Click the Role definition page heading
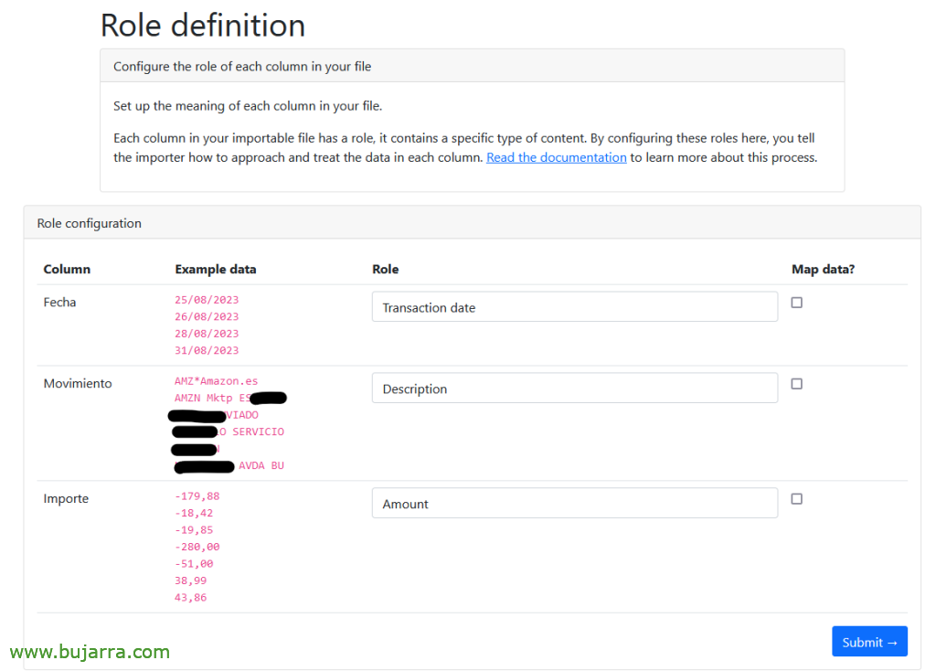The image size is (936, 671). (203, 25)
